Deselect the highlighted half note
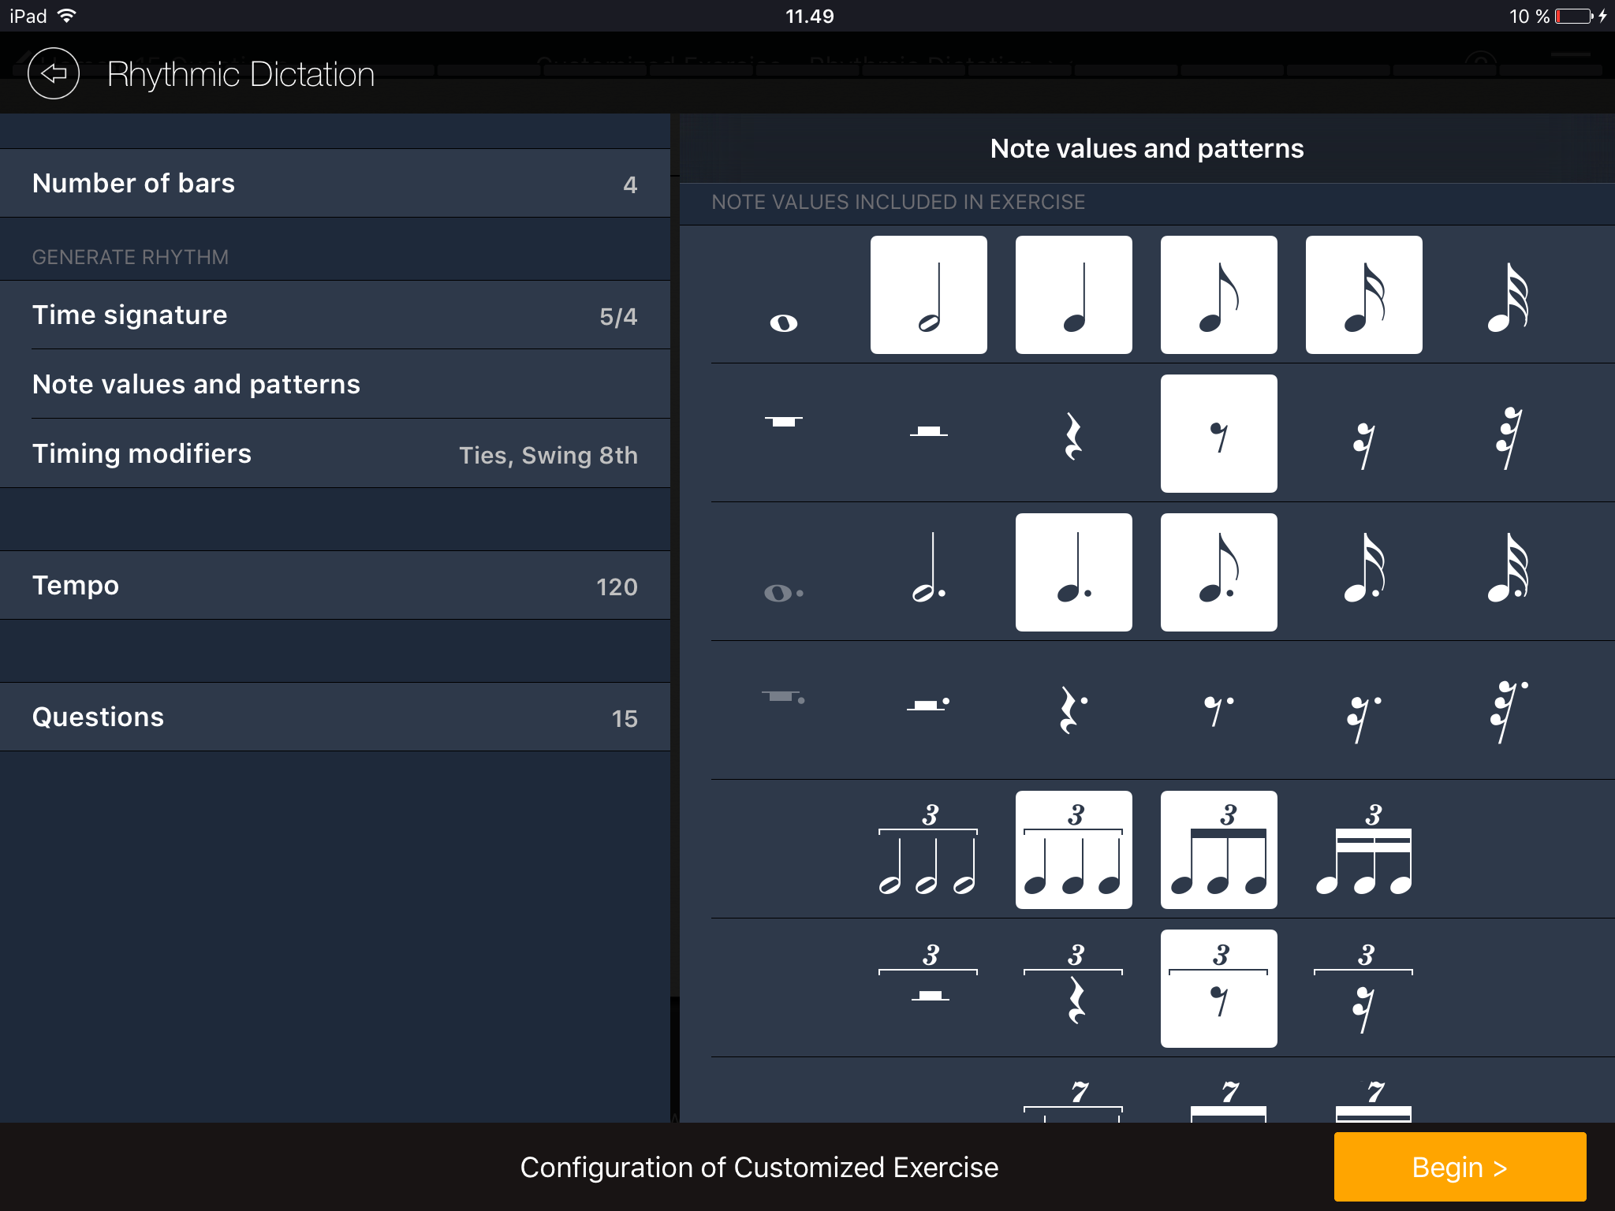1615x1211 pixels. 928,295
